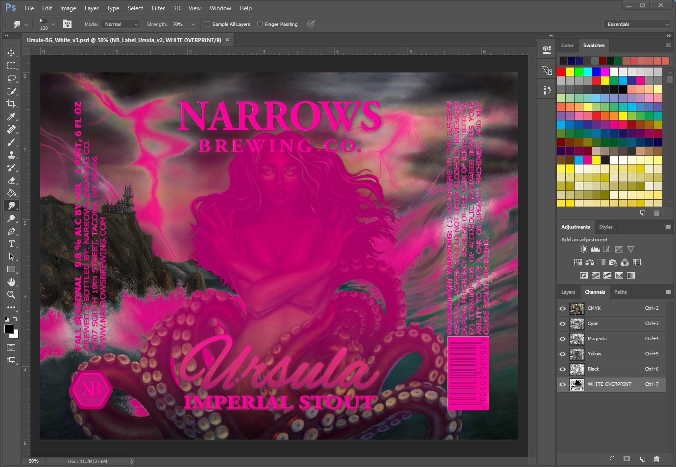Viewport: 676px width, 467px height.
Task: Select the History Brush tool
Action: pyautogui.click(x=11, y=167)
